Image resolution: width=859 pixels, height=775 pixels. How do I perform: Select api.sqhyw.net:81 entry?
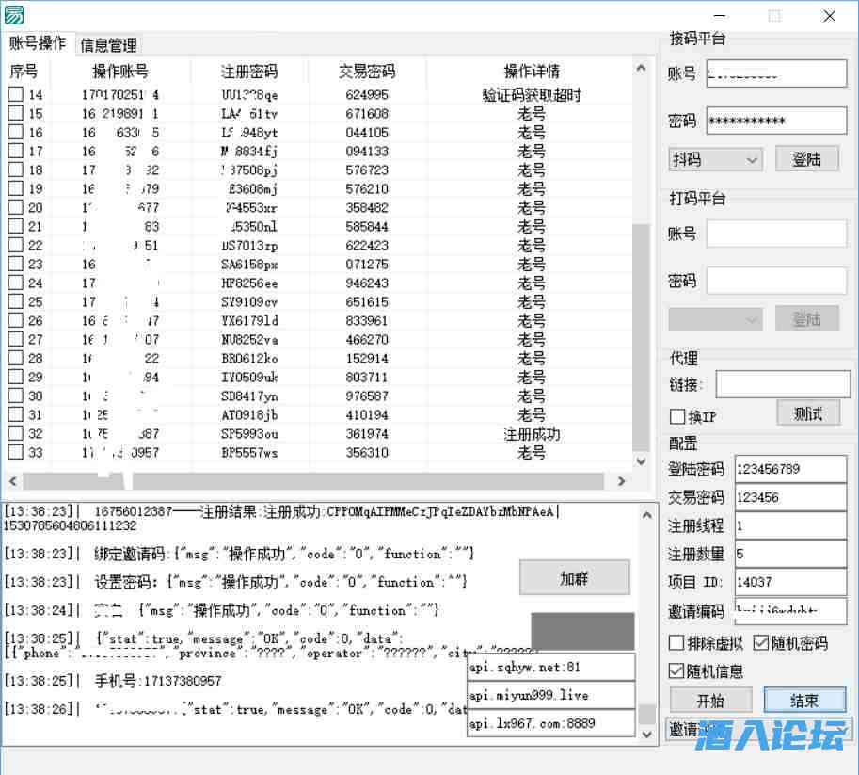[551, 667]
